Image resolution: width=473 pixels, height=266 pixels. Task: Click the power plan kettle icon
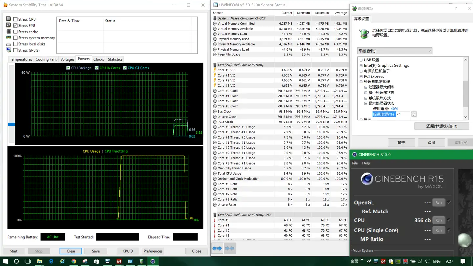click(x=363, y=33)
